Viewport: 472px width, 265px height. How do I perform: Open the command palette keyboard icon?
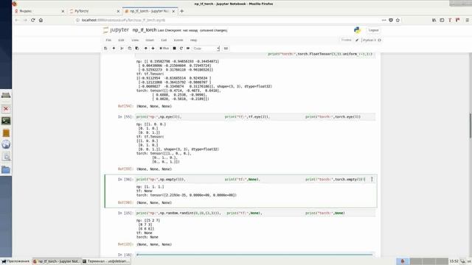click(x=226, y=49)
